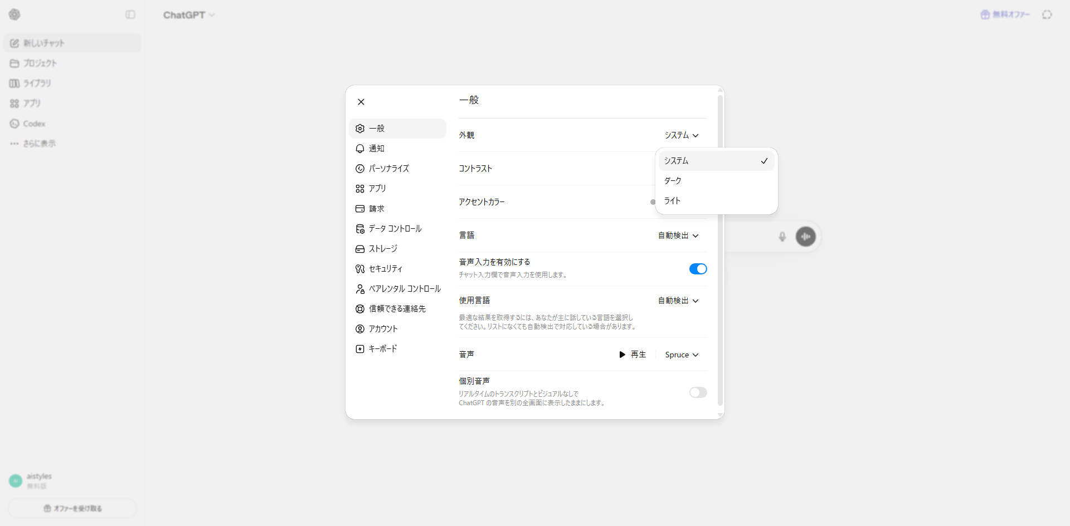The image size is (1070, 526).
Task: Open the データ コントロール settings tab
Action: pyautogui.click(x=397, y=229)
